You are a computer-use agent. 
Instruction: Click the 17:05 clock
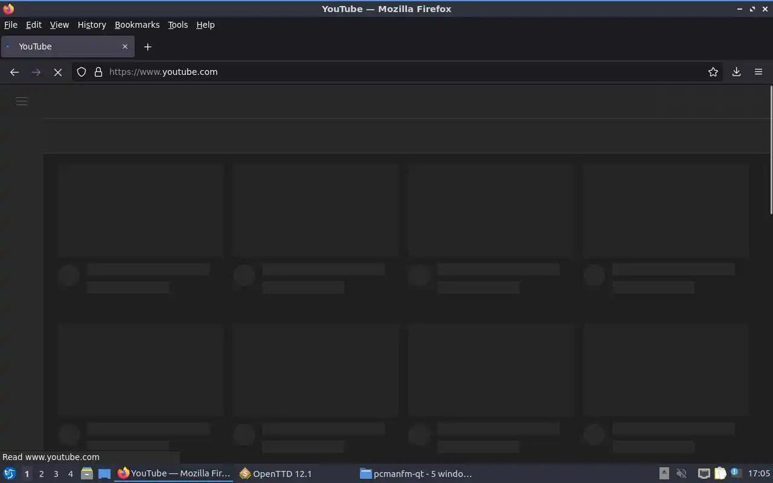759,474
